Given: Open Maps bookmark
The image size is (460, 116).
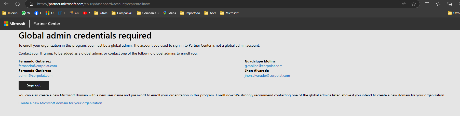Looking at the screenshot, I should pyautogui.click(x=169, y=13).
